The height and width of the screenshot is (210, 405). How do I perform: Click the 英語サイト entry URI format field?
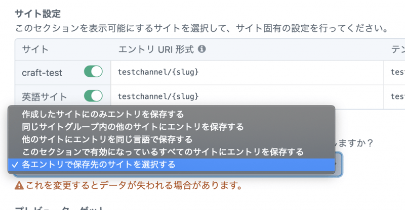tap(247, 96)
